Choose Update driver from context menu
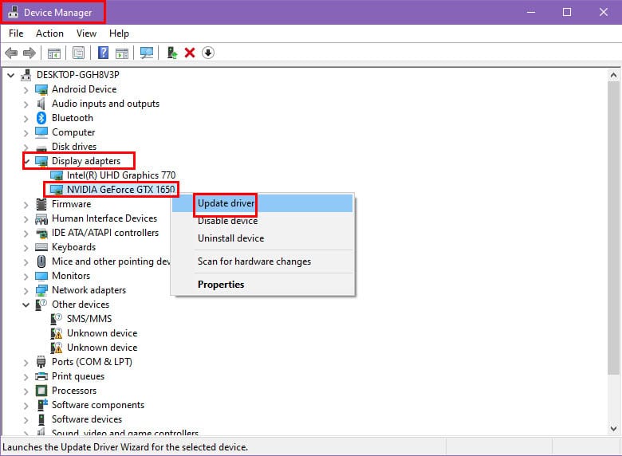 (x=262, y=203)
